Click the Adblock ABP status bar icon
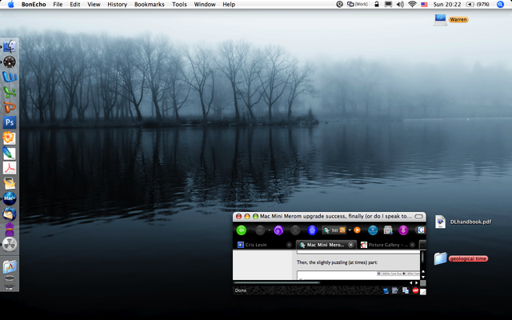 point(415,290)
